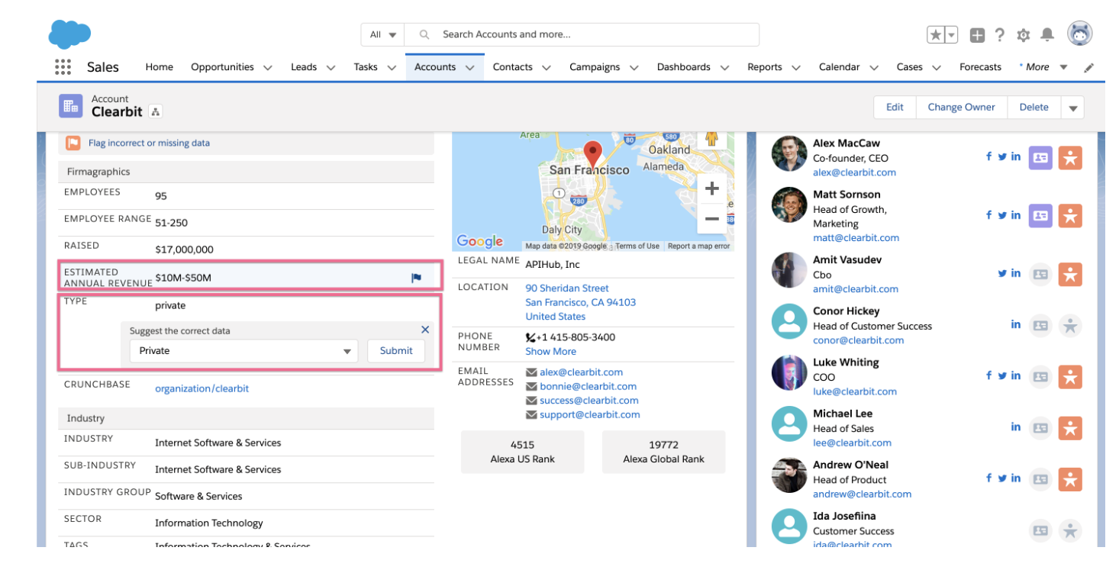Open Matt Sornson's Twitter profile

1002,215
